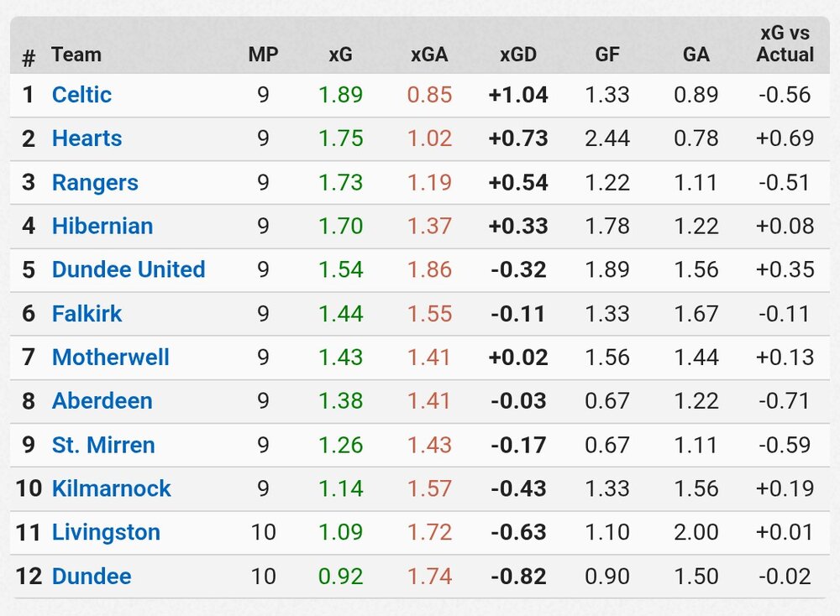The width and height of the screenshot is (840, 616).
Task: Go to Hibernian team page
Action: (102, 226)
